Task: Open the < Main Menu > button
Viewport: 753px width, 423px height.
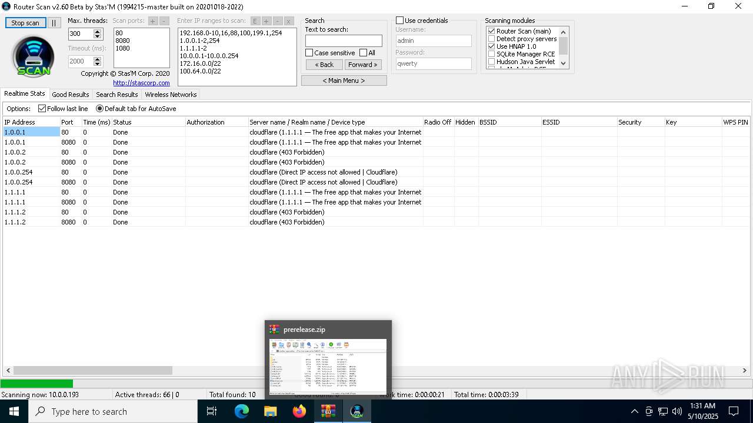Action: pyautogui.click(x=344, y=80)
